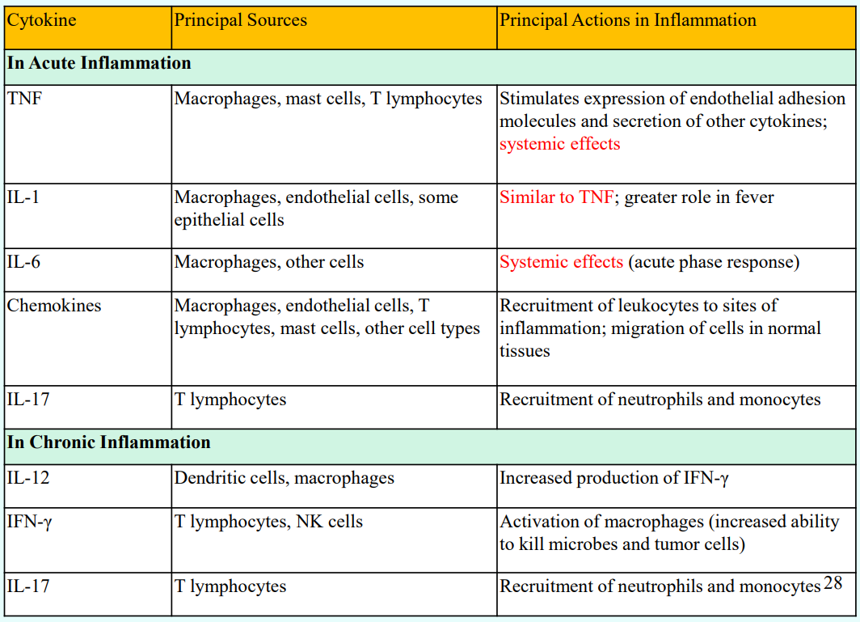Click "Macrophages, mast cells, T lymphocytes" text

[x=327, y=99]
